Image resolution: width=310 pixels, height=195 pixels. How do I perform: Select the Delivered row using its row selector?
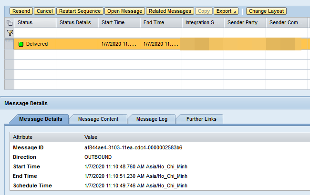[9, 44]
